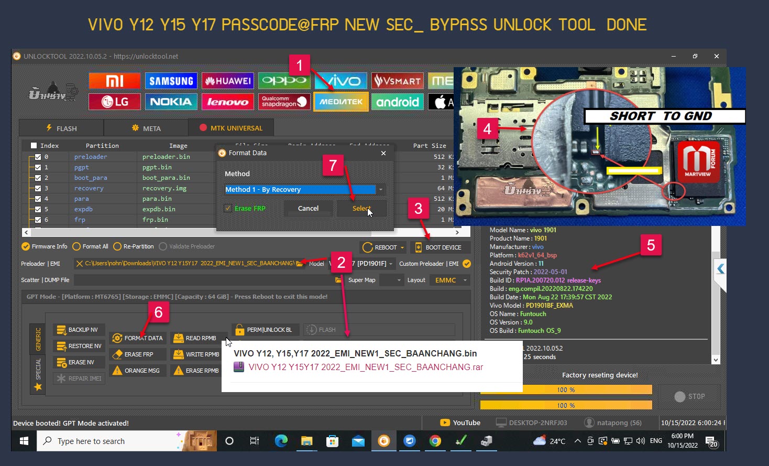Open the MTK UNIVERSAL tab
Screen dimensions: 769x466
point(231,128)
